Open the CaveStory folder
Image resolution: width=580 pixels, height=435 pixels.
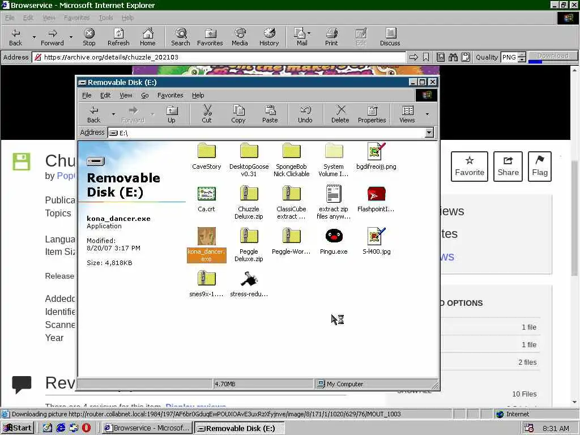pos(206,156)
